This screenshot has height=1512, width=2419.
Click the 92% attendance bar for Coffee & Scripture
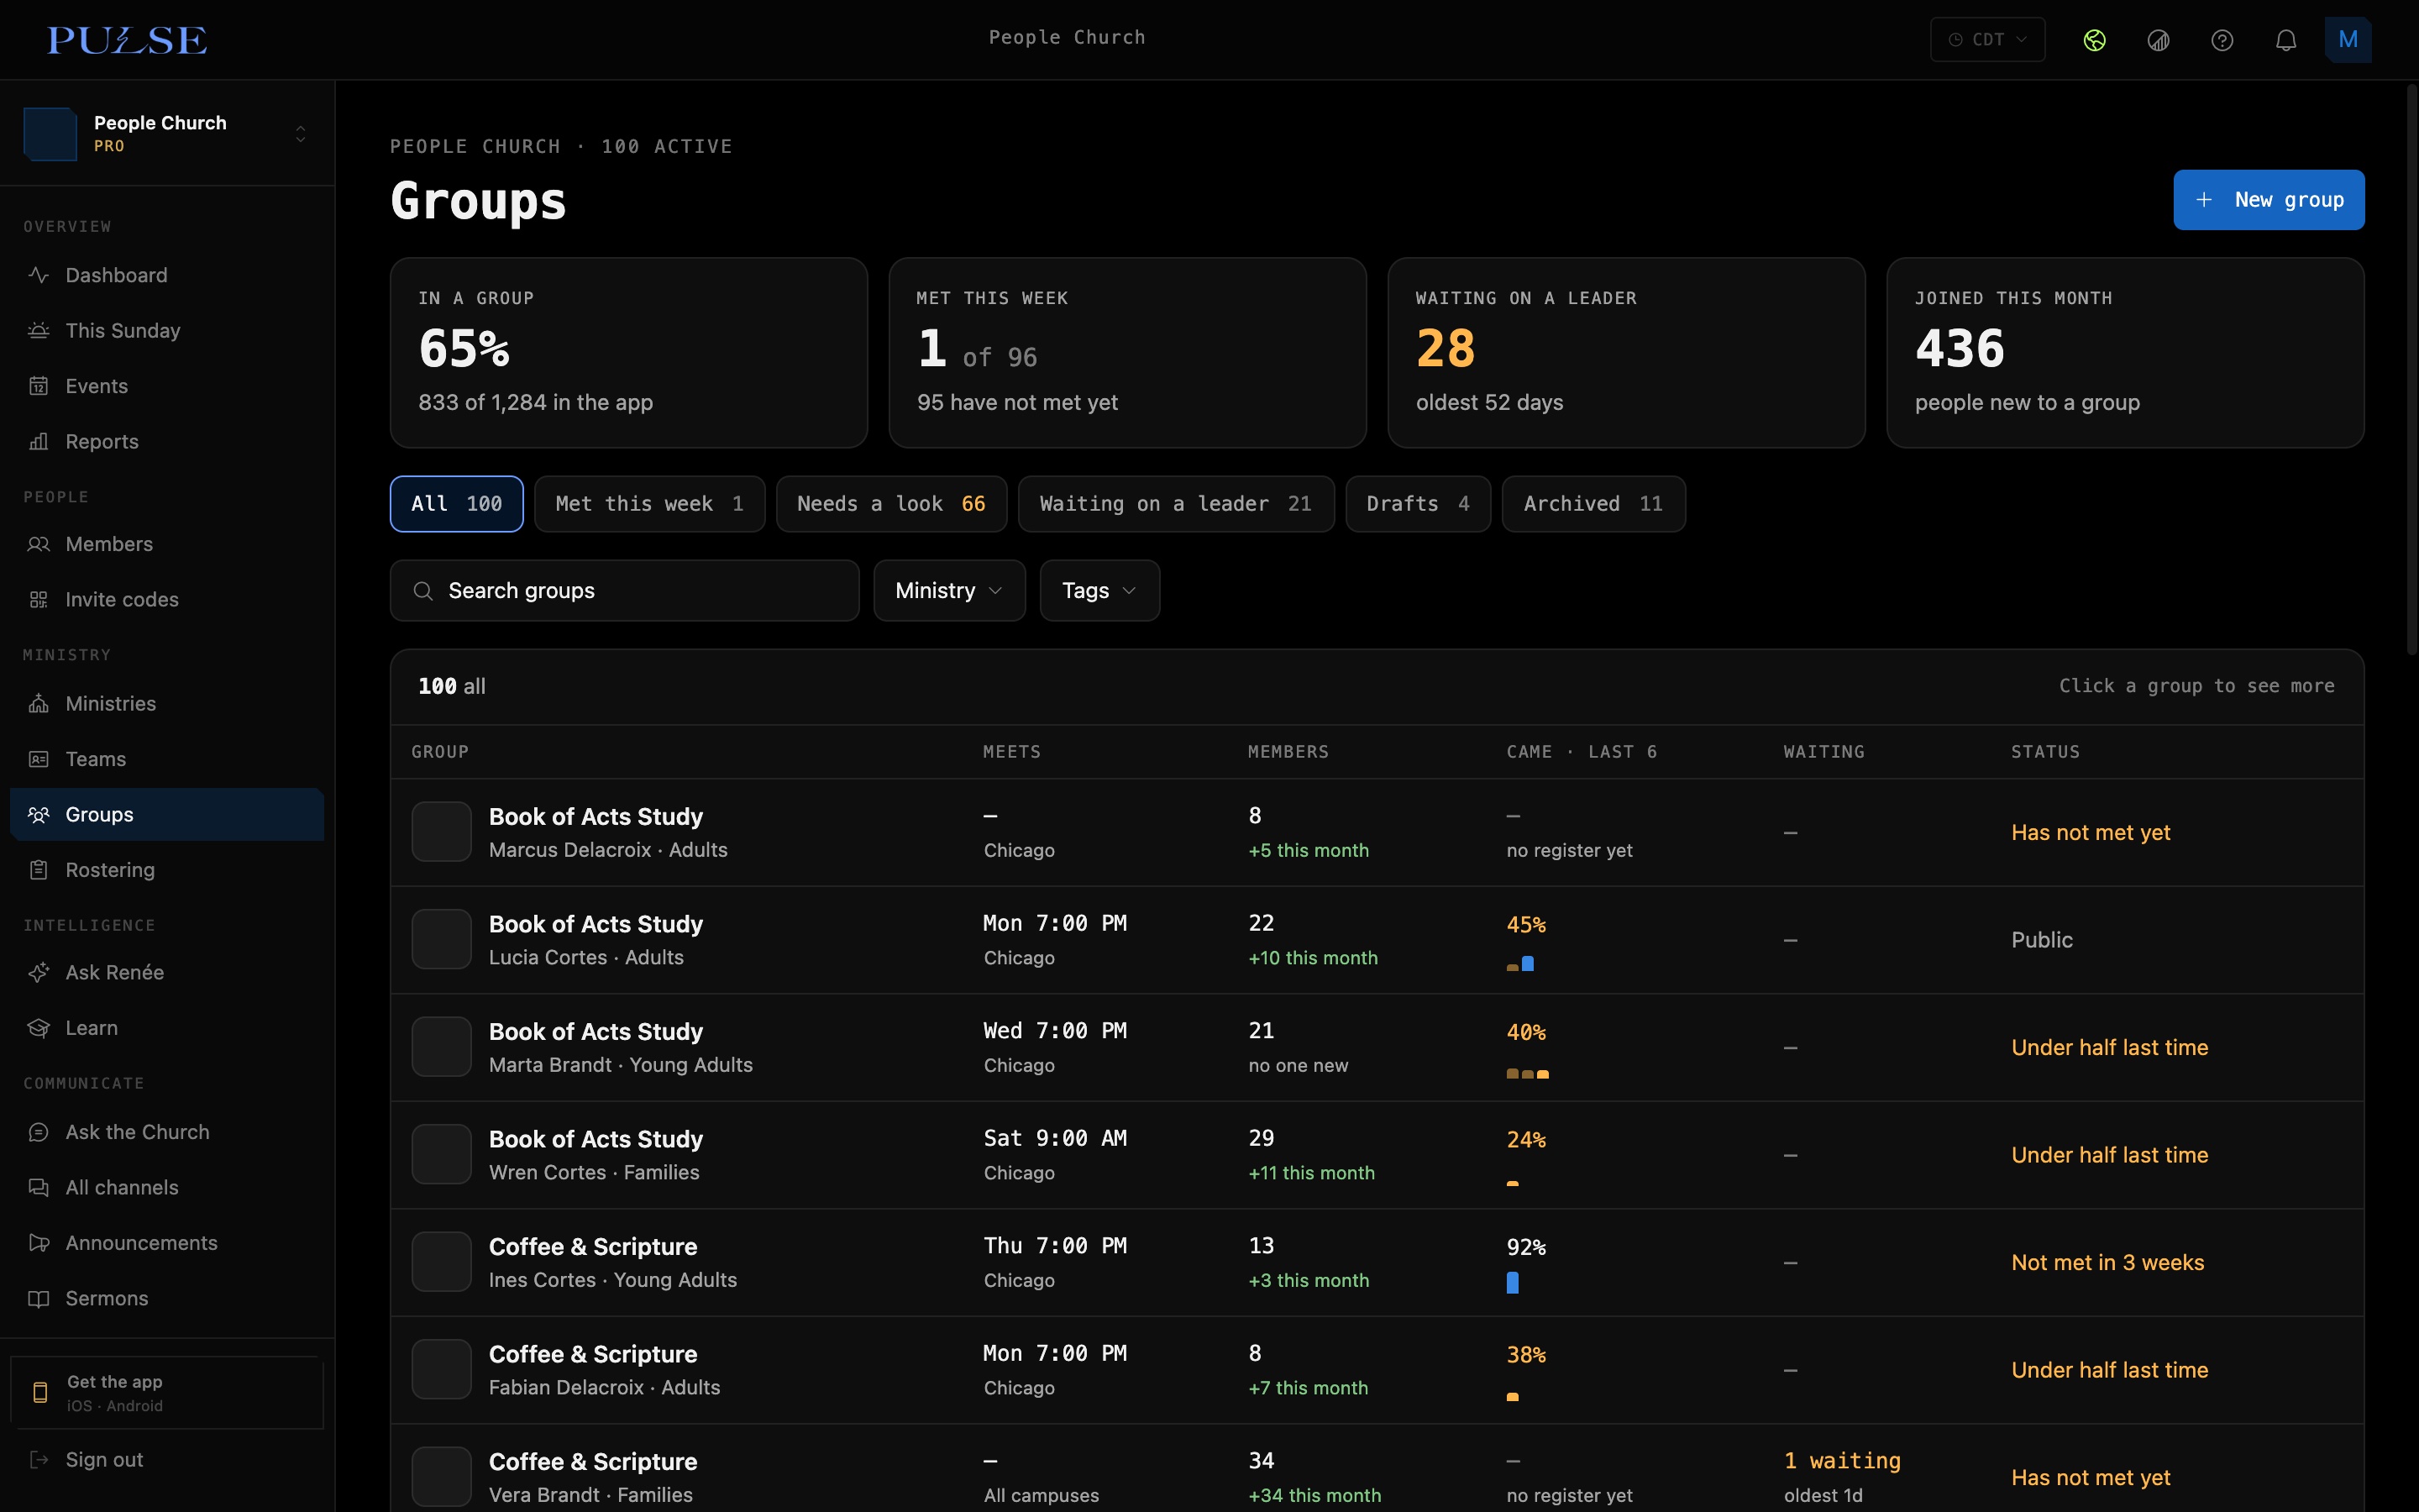1513,1283
